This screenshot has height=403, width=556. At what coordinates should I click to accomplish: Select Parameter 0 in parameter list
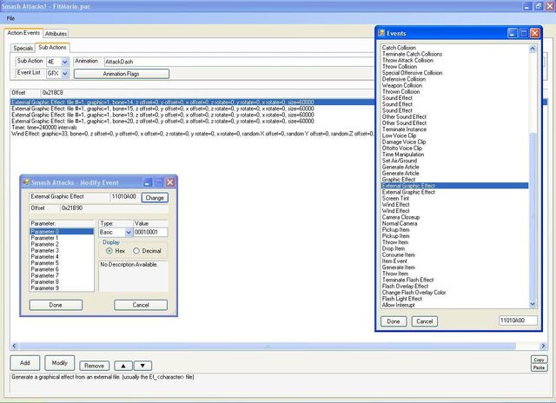(62, 231)
